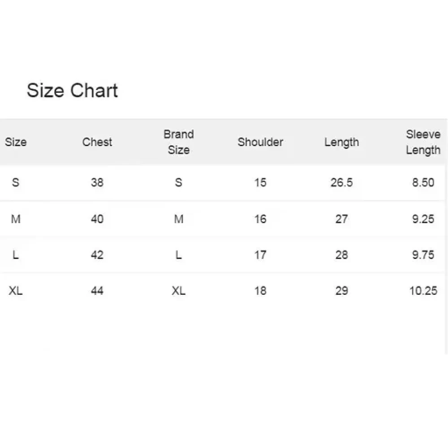The width and height of the screenshot is (448, 448).
Task: Click sleeve length 9.25
Action: (x=423, y=219)
